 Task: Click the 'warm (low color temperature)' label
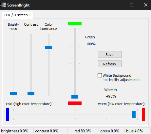click(121, 104)
